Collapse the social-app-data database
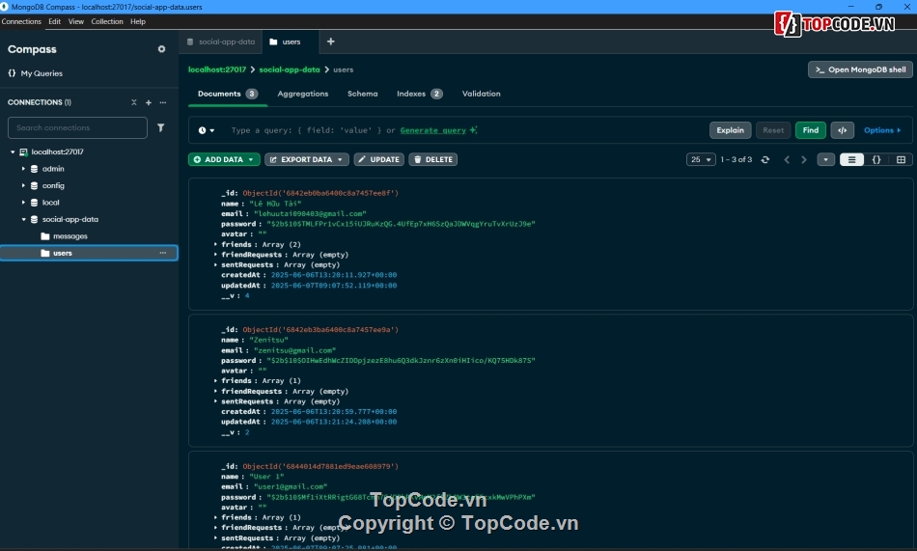 [x=23, y=219]
